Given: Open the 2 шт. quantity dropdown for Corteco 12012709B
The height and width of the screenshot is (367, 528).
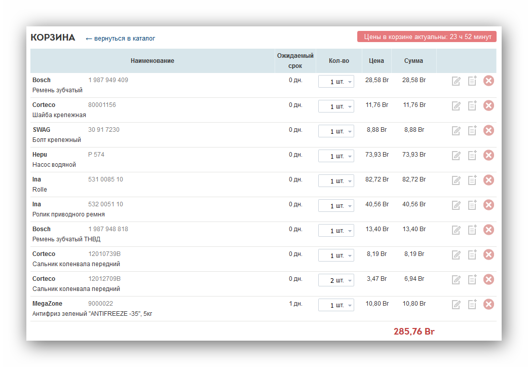Looking at the screenshot, I should point(336,280).
